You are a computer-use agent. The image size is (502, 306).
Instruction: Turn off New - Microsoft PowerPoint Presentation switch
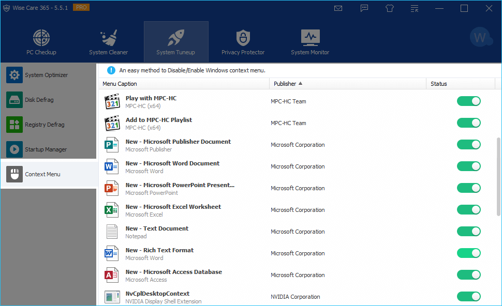point(469,188)
